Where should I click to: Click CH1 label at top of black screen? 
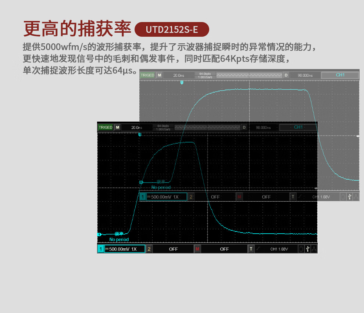tap(298, 127)
